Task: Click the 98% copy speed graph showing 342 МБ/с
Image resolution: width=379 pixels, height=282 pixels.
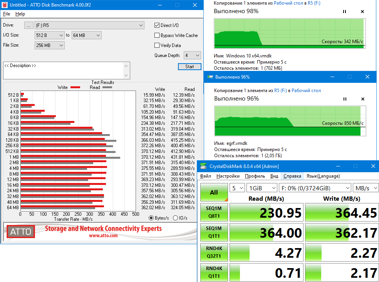Action: 290,34
